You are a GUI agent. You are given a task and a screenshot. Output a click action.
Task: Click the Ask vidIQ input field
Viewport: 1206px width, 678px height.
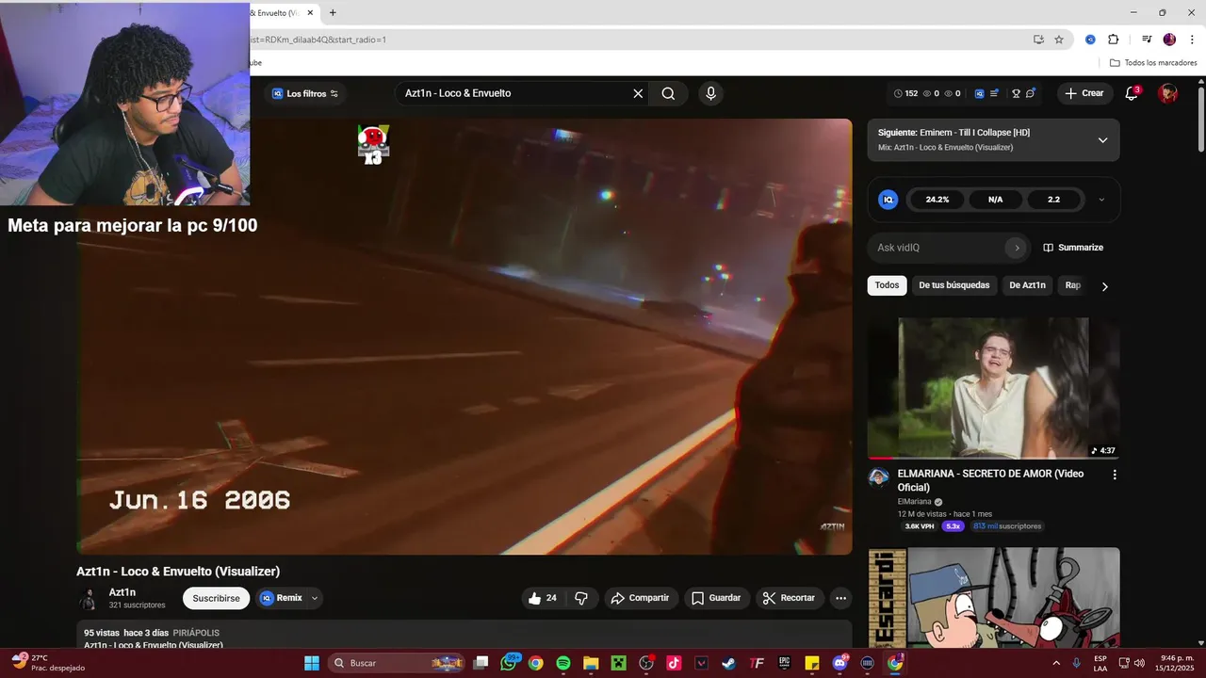939,248
